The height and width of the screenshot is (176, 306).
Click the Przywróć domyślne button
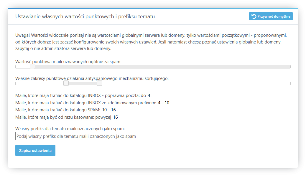pyautogui.click(x=271, y=16)
